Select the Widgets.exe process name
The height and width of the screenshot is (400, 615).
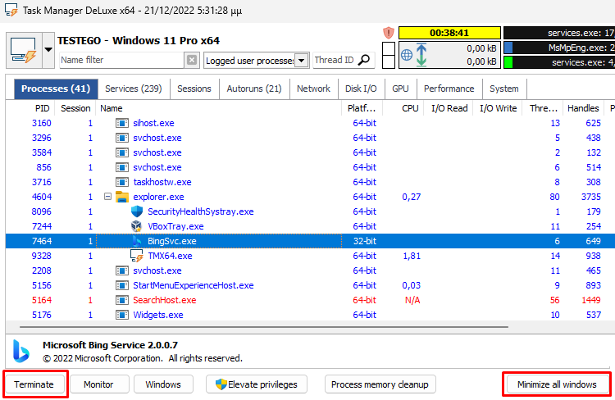[x=158, y=315]
